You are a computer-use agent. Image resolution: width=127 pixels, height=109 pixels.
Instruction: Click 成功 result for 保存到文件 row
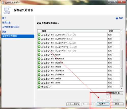(x=110, y=86)
